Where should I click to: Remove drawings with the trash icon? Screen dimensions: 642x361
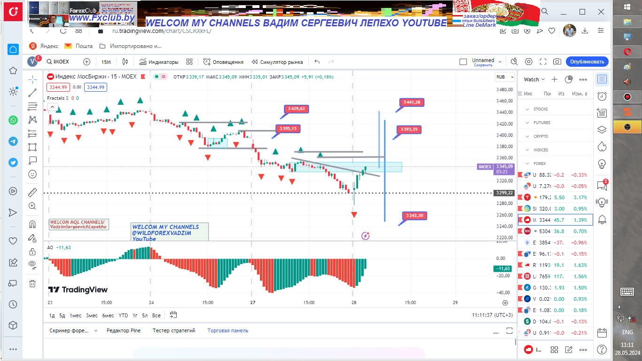click(x=32, y=283)
